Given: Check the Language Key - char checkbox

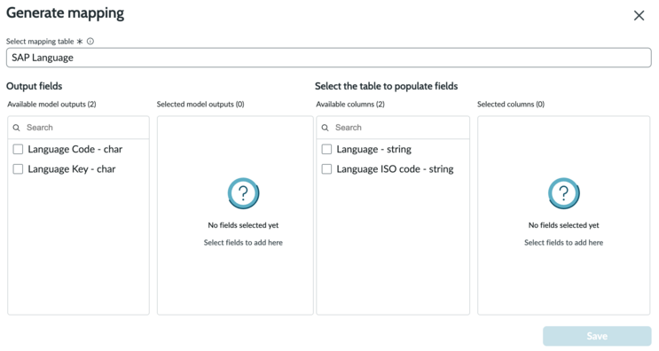Looking at the screenshot, I should coord(18,168).
